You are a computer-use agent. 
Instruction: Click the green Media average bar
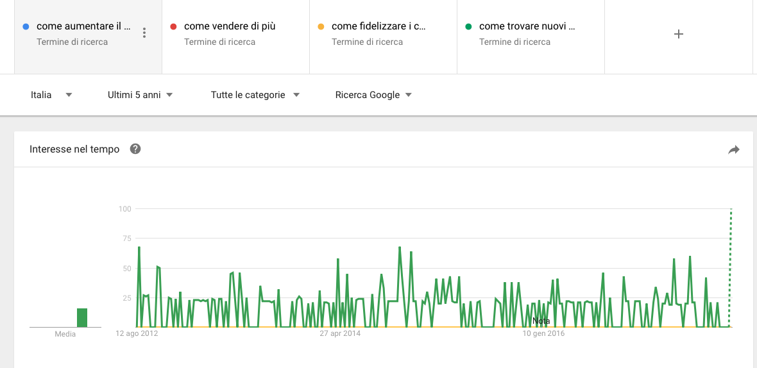(82, 317)
